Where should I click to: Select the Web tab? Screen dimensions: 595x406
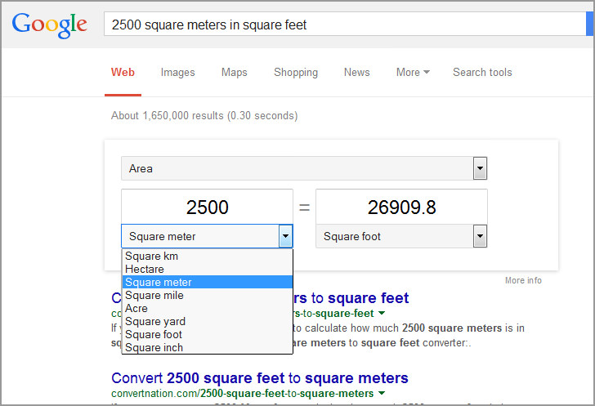(123, 72)
